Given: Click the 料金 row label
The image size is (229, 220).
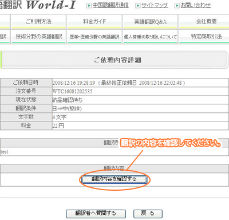Looking at the screenshot, I should click(x=26, y=125).
